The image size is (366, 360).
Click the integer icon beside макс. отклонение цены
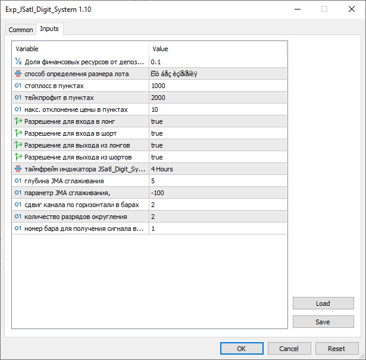point(18,109)
